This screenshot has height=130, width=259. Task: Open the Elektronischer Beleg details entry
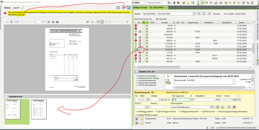point(149,78)
